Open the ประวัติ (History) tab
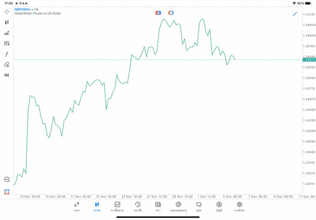Image resolution: width=316 pixels, height=220 pixels. 137,207
